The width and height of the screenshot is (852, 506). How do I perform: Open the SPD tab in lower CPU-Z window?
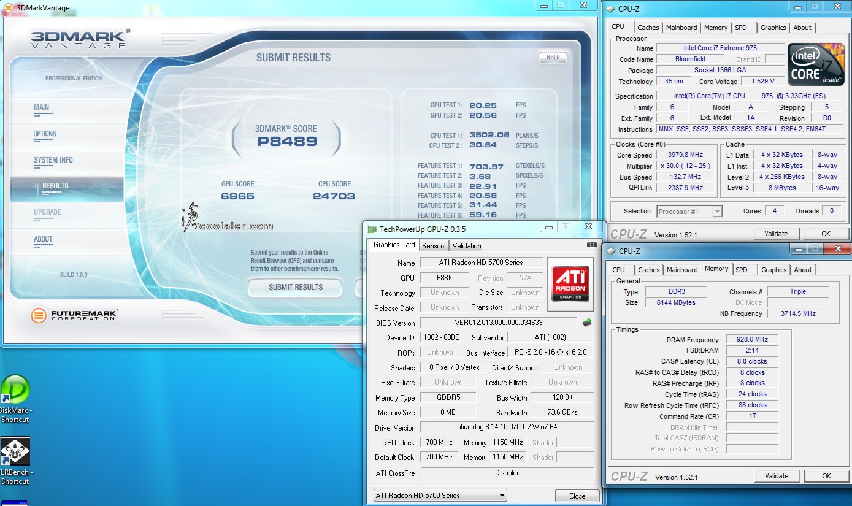742,270
